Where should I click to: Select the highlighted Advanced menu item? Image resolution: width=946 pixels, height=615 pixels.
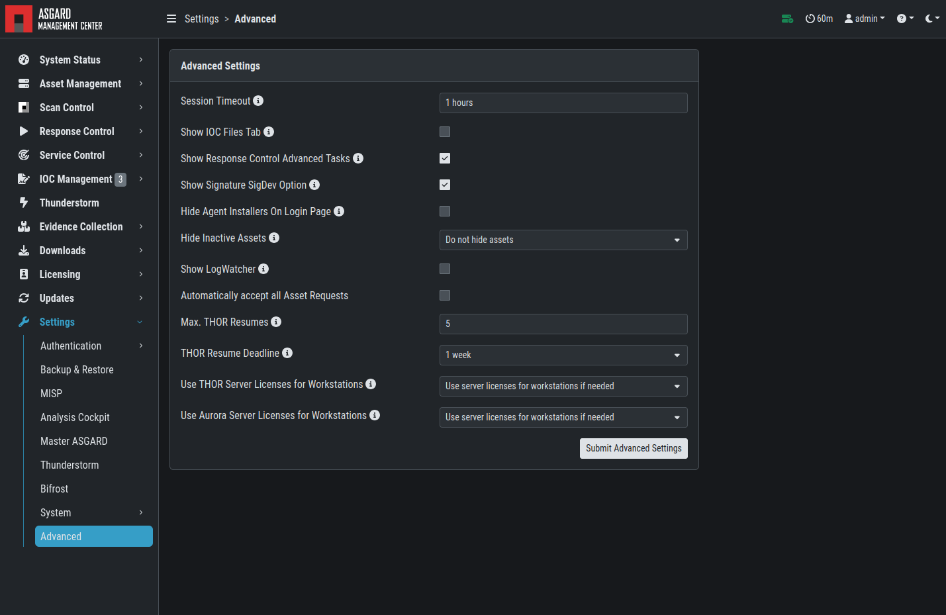(94, 536)
